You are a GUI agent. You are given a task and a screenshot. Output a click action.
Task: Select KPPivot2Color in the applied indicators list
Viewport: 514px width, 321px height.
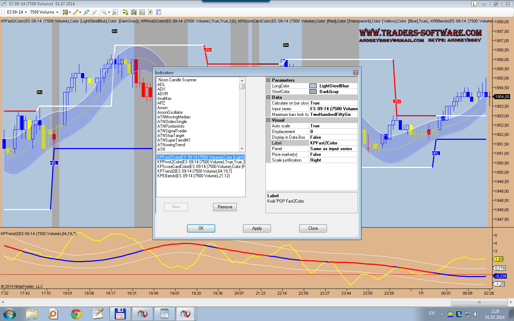[x=201, y=162]
